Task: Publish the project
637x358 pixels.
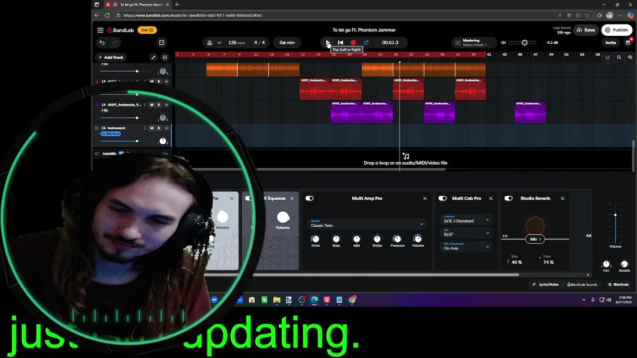Action: coord(617,30)
